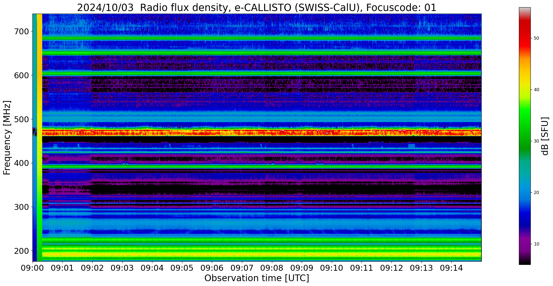Click the colorbar tick label 50
The width and height of the screenshot is (553, 286).
pyautogui.click(x=536, y=38)
